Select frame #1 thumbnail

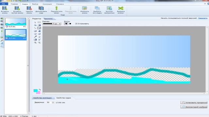pyautogui.click(x=16, y=22)
